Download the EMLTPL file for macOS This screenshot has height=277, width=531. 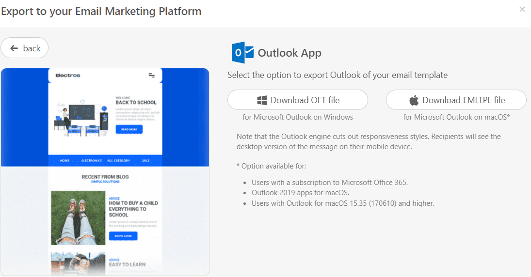click(x=456, y=100)
